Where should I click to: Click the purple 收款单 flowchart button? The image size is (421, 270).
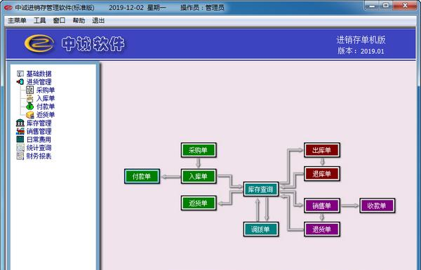pyautogui.click(x=377, y=205)
